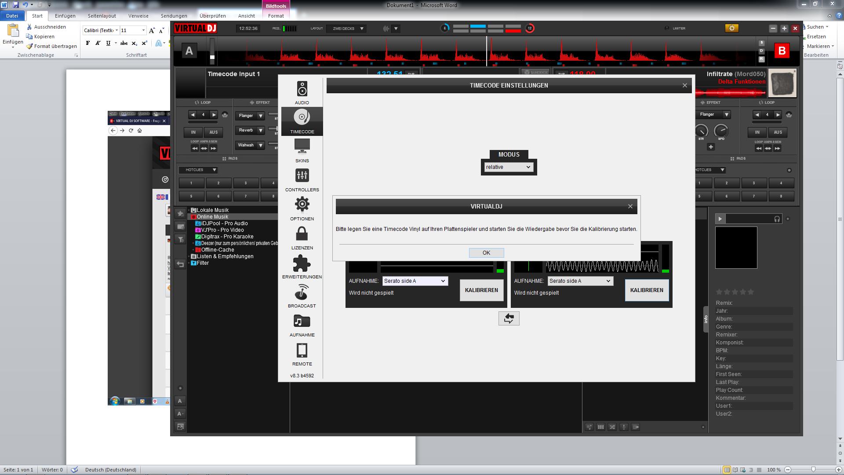Open the Lizenzen lock section
Viewport: 844px width, 475px height.
tap(302, 237)
